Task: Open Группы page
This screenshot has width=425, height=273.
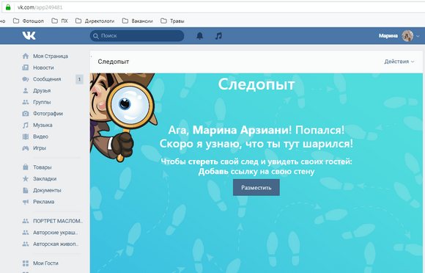Action: pos(42,102)
